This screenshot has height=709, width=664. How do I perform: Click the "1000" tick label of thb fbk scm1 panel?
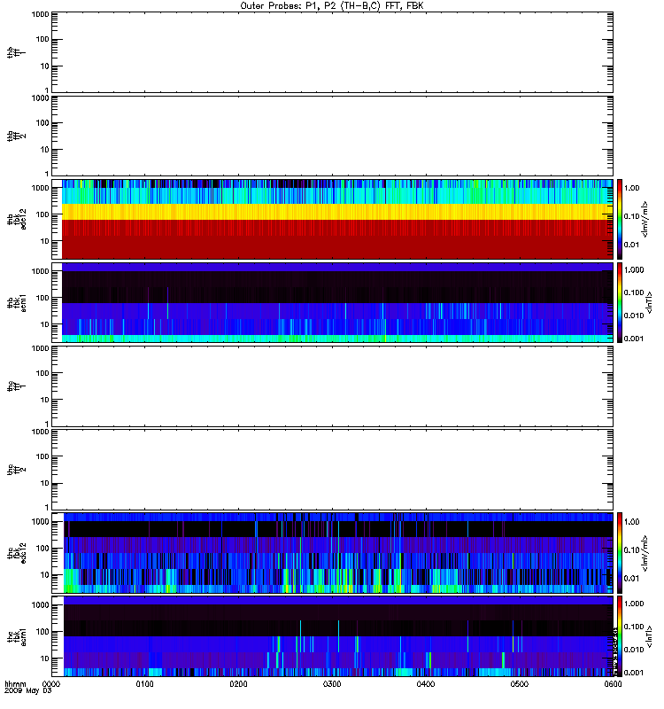[x=40, y=271]
